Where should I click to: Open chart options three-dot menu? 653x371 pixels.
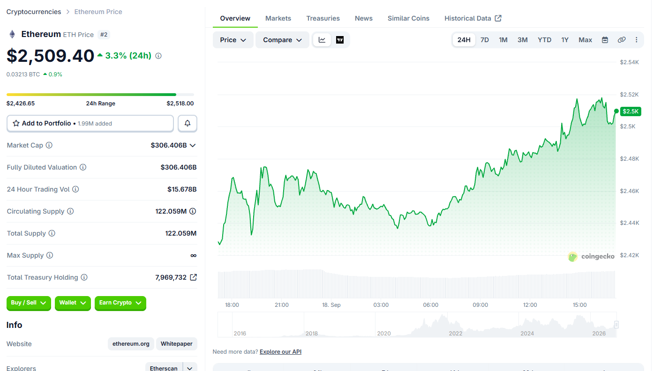[637, 40]
